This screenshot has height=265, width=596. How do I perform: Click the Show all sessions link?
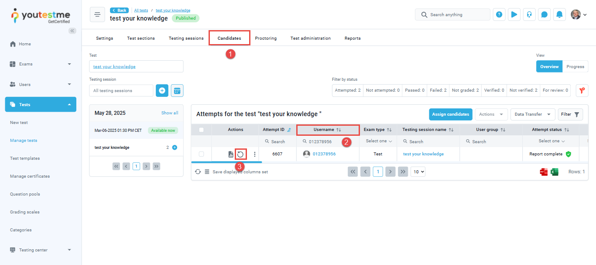click(170, 113)
